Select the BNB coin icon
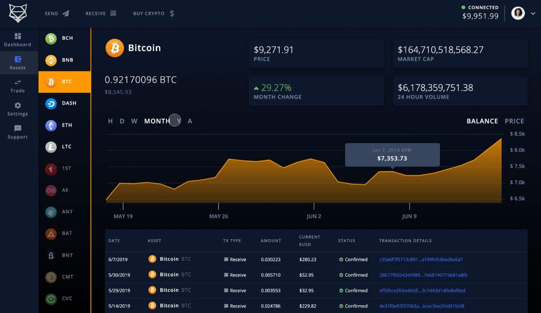The height and width of the screenshot is (313, 541). [51, 60]
